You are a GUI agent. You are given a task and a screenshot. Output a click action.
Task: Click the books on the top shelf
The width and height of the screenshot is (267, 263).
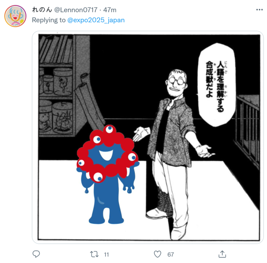point(56,49)
